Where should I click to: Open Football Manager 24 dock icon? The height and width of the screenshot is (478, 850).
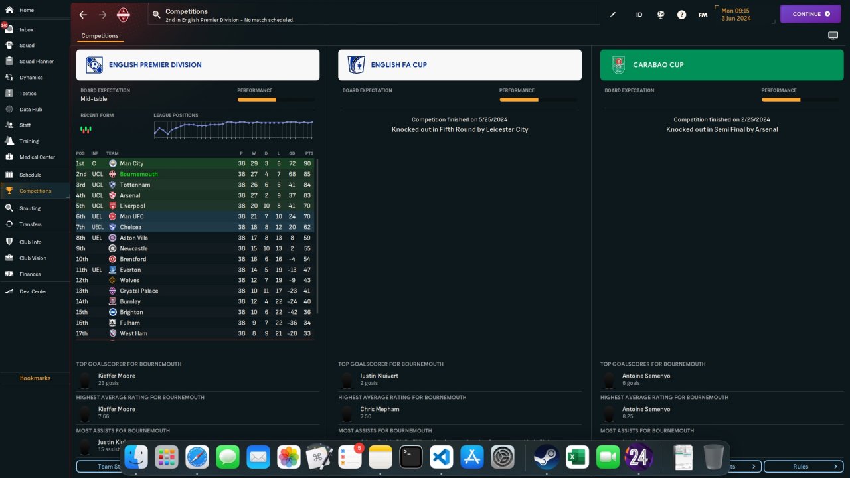coord(639,457)
